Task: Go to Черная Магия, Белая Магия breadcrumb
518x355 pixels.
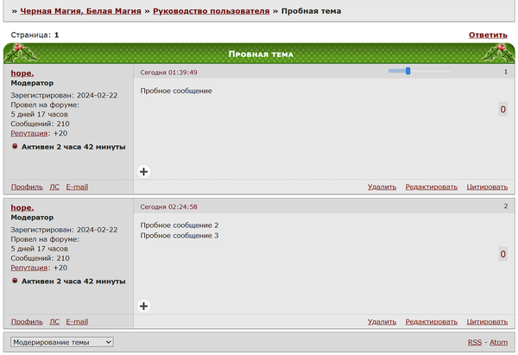Action: click(80, 11)
